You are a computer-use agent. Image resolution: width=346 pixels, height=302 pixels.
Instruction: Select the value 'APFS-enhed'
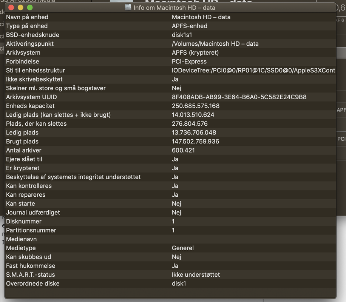coord(190,26)
